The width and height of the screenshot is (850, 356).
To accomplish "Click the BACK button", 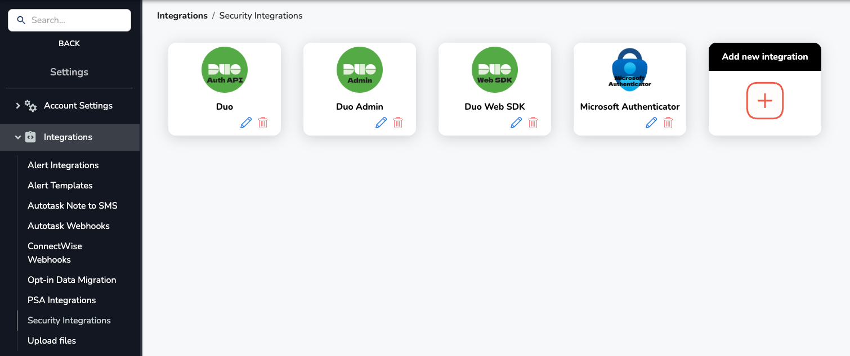I will pos(69,43).
